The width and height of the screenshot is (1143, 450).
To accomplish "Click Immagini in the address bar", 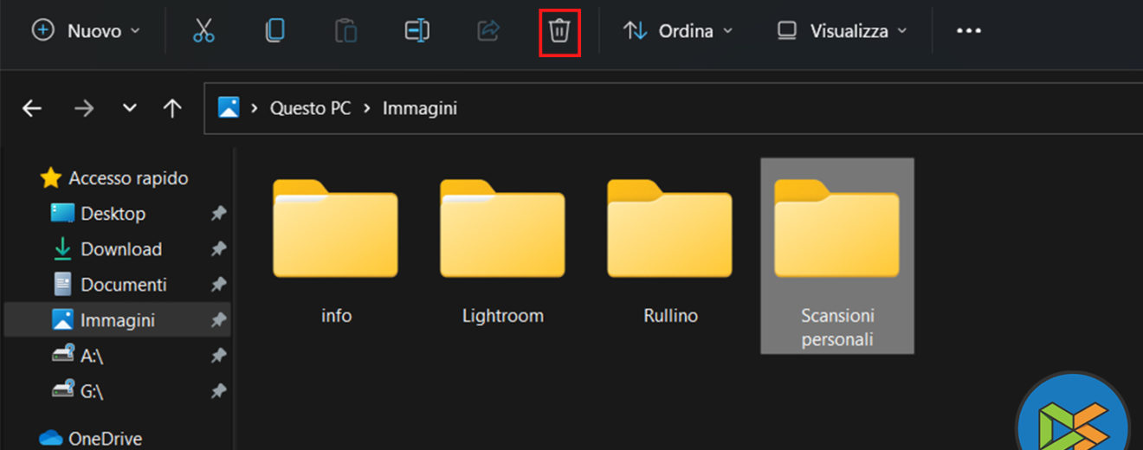I will click(x=420, y=108).
